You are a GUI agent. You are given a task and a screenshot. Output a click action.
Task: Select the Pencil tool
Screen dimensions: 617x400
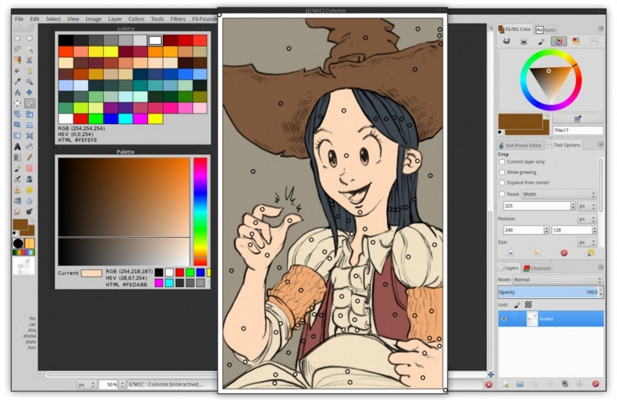(29, 158)
